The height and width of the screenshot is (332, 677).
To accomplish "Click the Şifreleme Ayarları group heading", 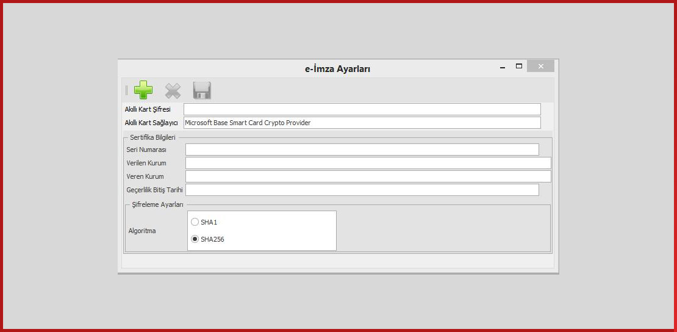I will 157,204.
